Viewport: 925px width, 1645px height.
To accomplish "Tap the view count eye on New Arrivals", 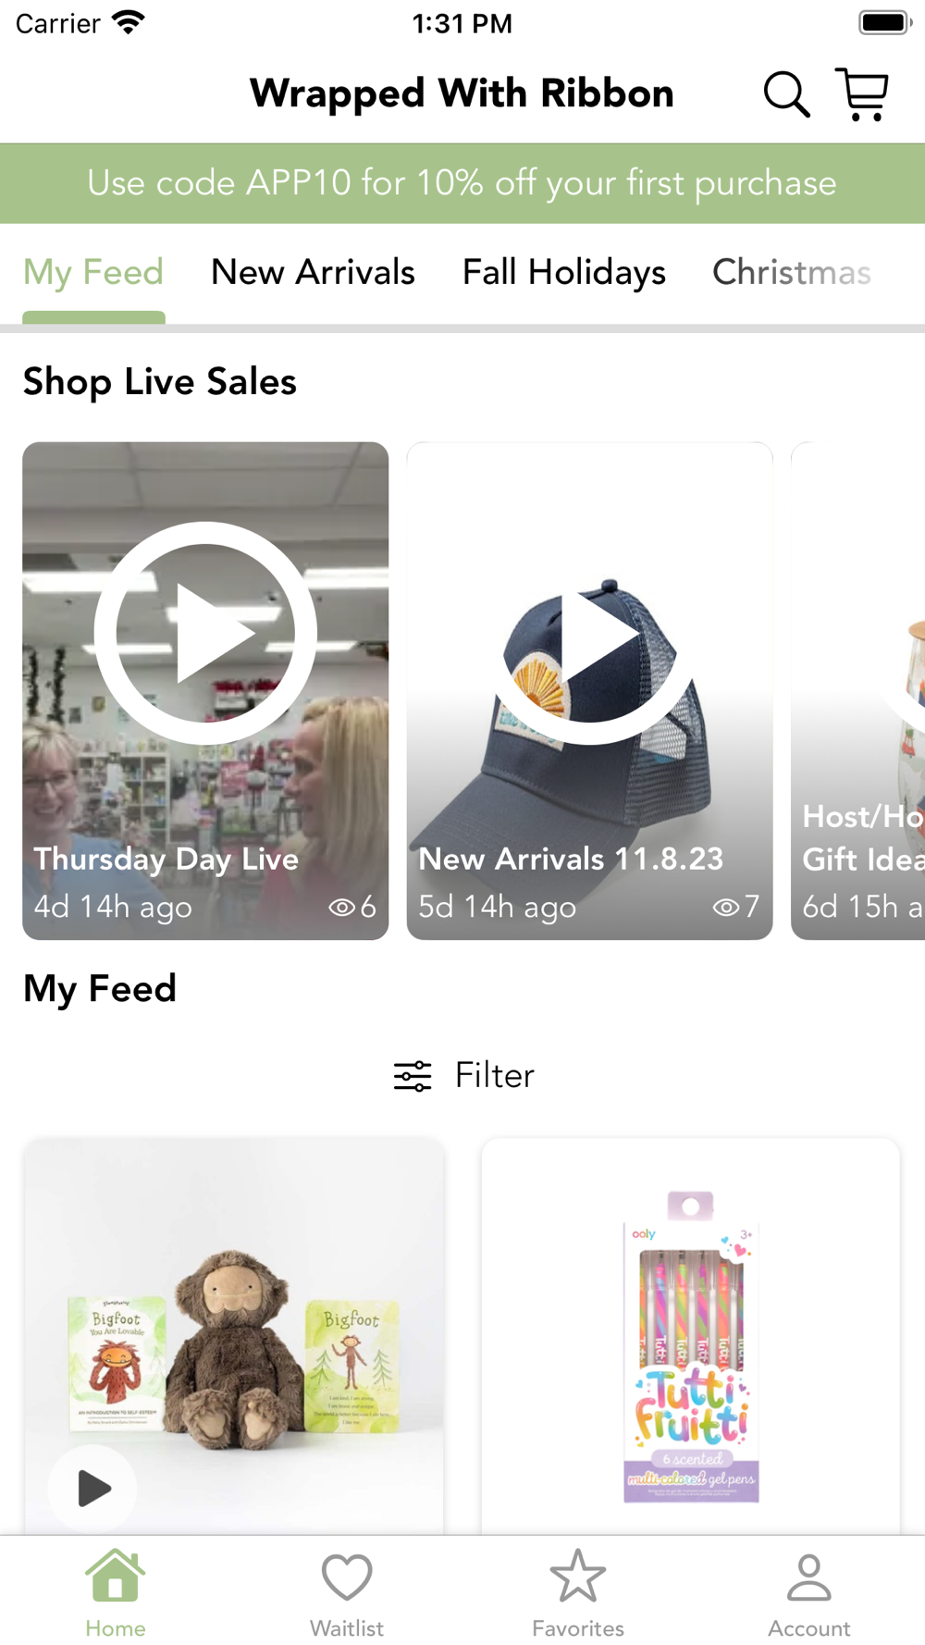I will click(726, 908).
